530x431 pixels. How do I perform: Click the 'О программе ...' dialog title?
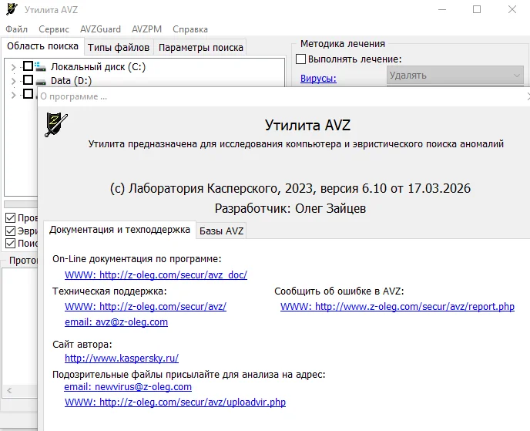[x=74, y=96]
